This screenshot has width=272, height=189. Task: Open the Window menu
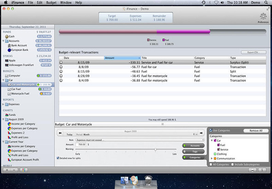66,3
